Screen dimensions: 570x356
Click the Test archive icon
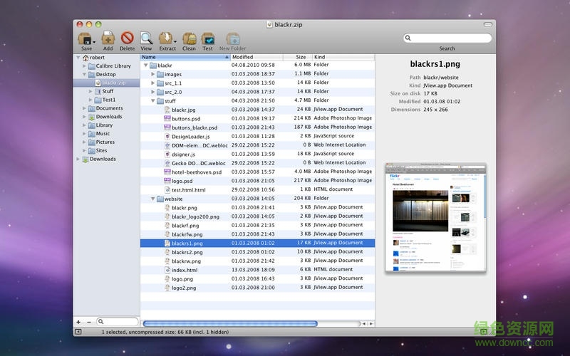tap(208, 38)
